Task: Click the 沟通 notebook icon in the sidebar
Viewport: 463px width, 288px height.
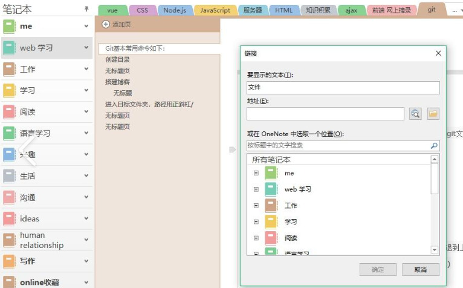Action: coord(9,197)
